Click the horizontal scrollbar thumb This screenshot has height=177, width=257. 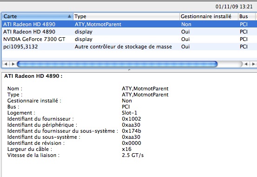[x=117, y=64]
